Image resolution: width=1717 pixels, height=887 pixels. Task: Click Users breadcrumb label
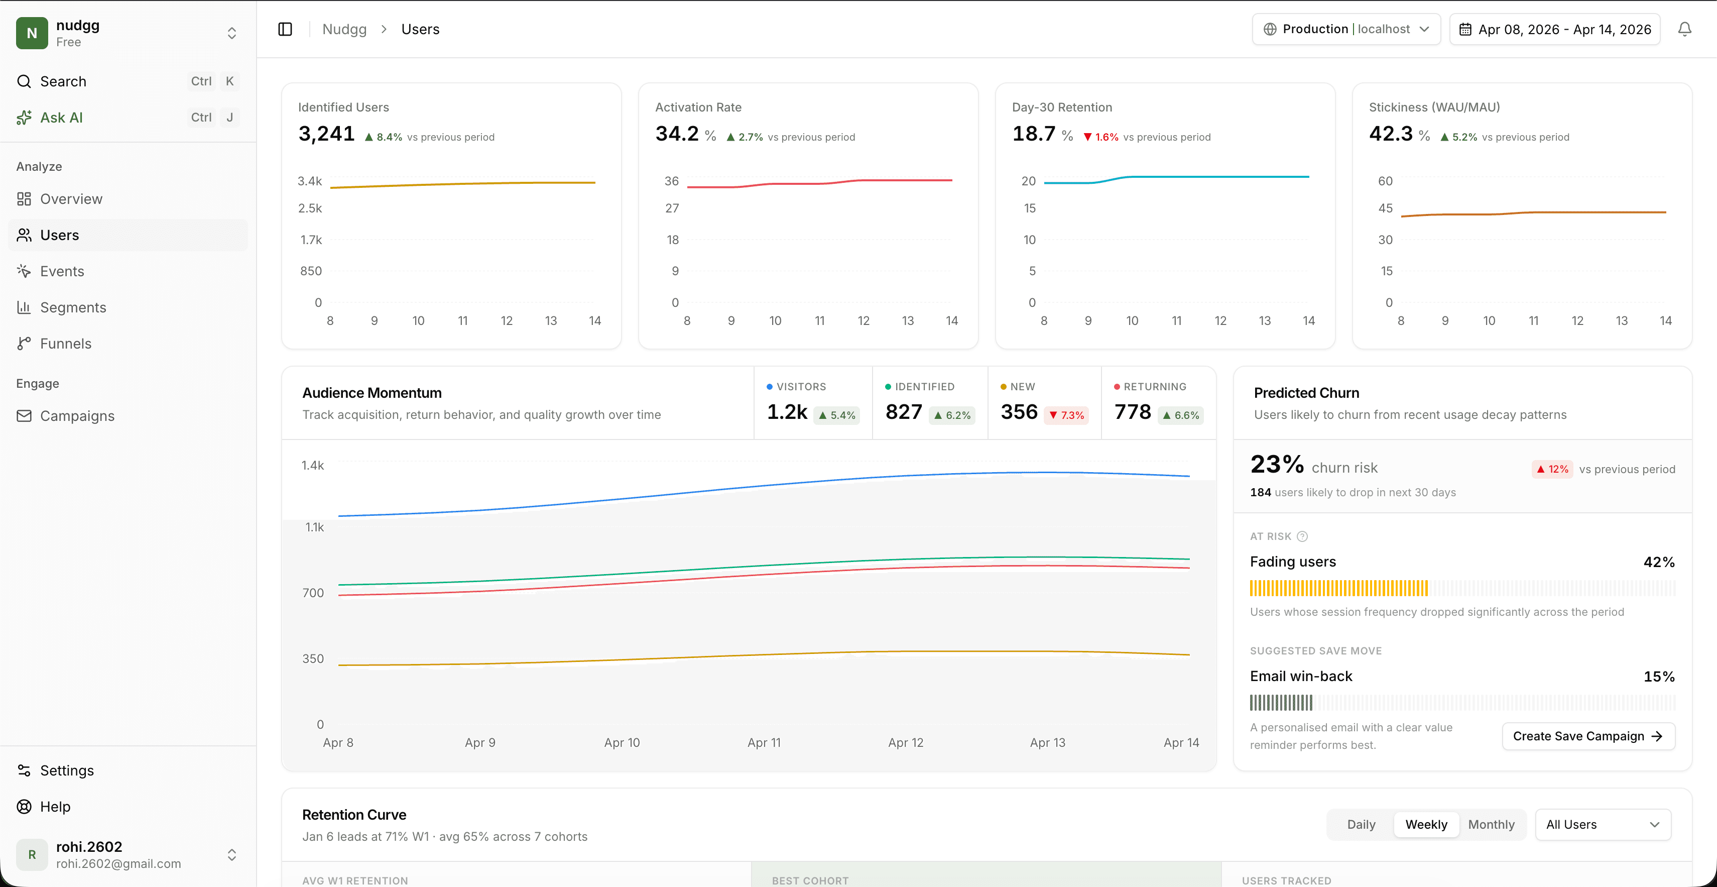point(420,29)
